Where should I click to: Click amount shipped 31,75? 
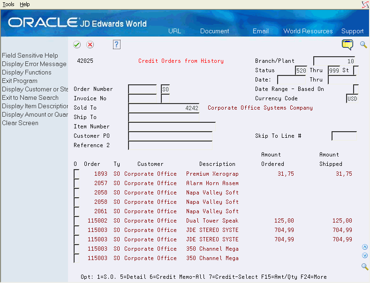point(344,174)
